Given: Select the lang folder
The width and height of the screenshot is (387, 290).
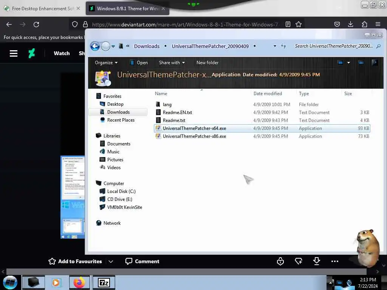Looking at the screenshot, I should [262, 105].
